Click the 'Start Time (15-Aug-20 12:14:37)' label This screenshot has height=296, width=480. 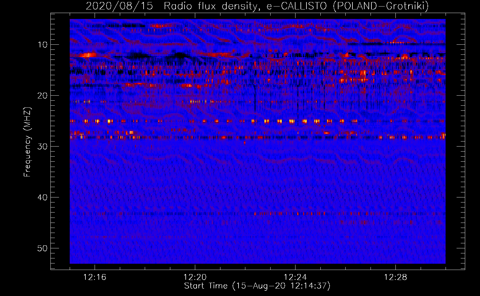pyautogui.click(x=257, y=286)
